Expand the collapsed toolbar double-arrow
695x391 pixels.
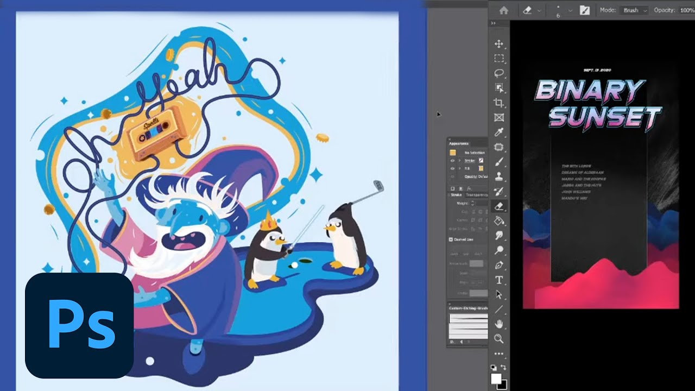click(x=493, y=23)
